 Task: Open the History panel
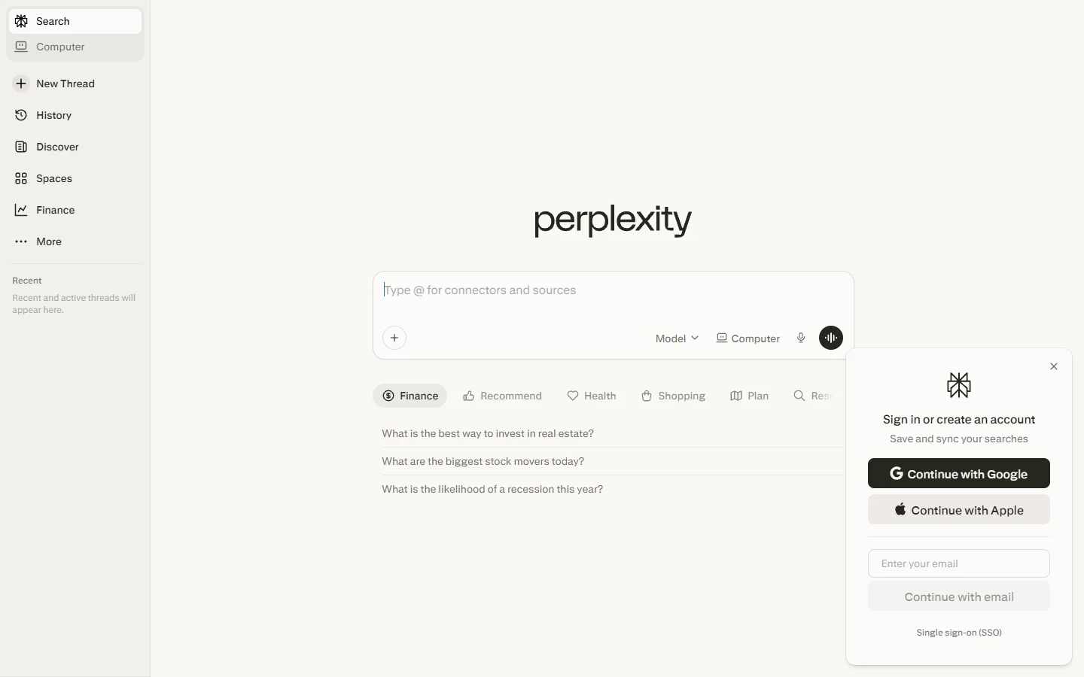53,115
